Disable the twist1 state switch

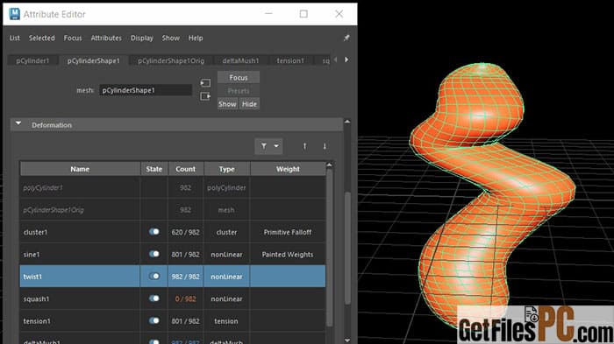click(154, 277)
